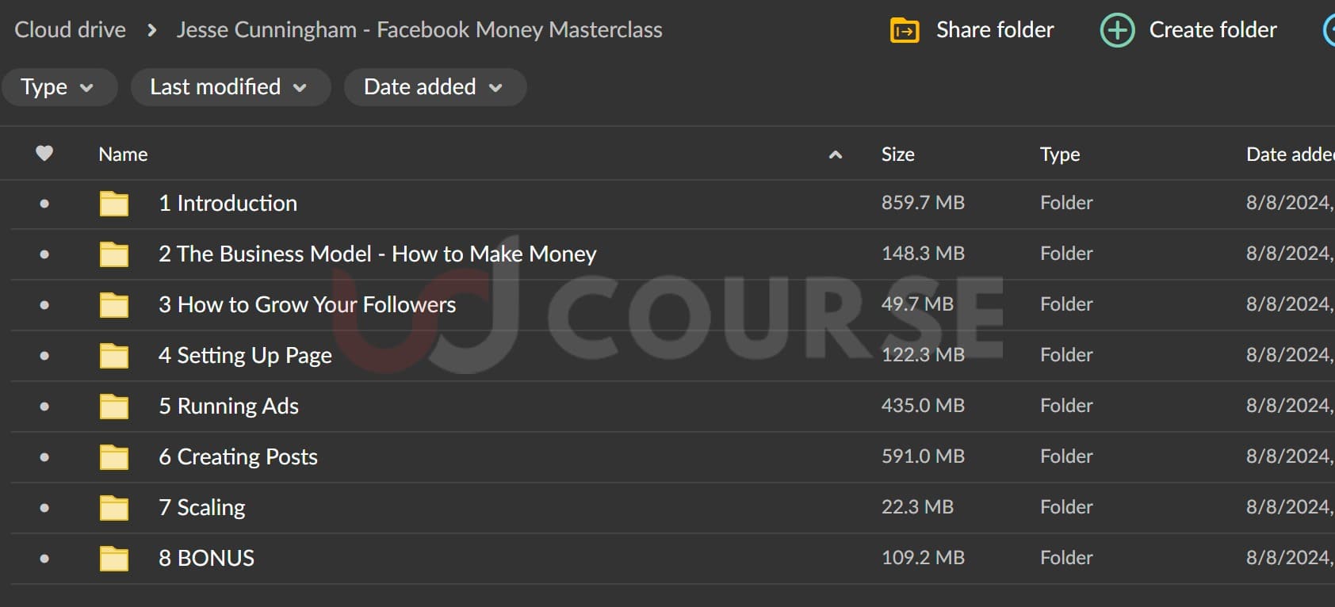Click the Name column sort arrow
Screen dimensions: 1335x607
click(x=835, y=155)
